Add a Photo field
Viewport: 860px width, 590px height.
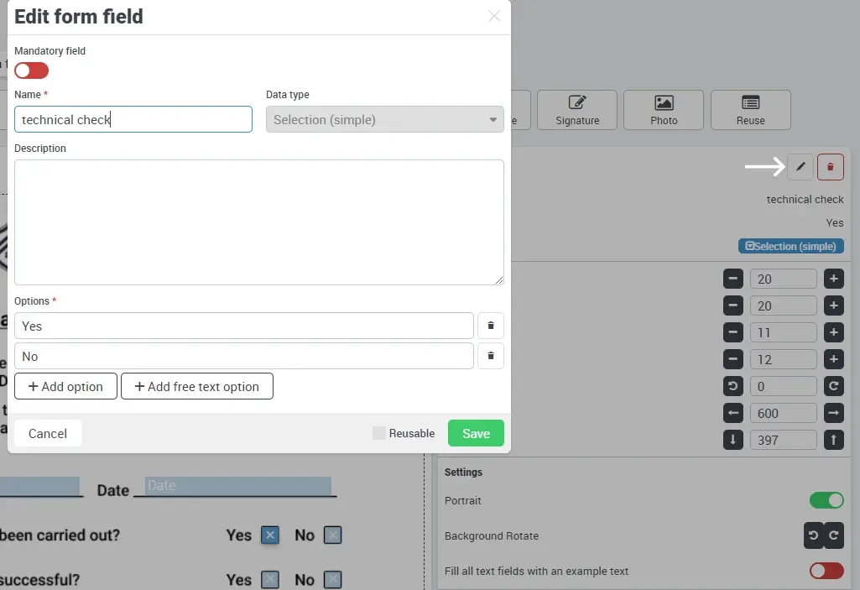coord(664,110)
